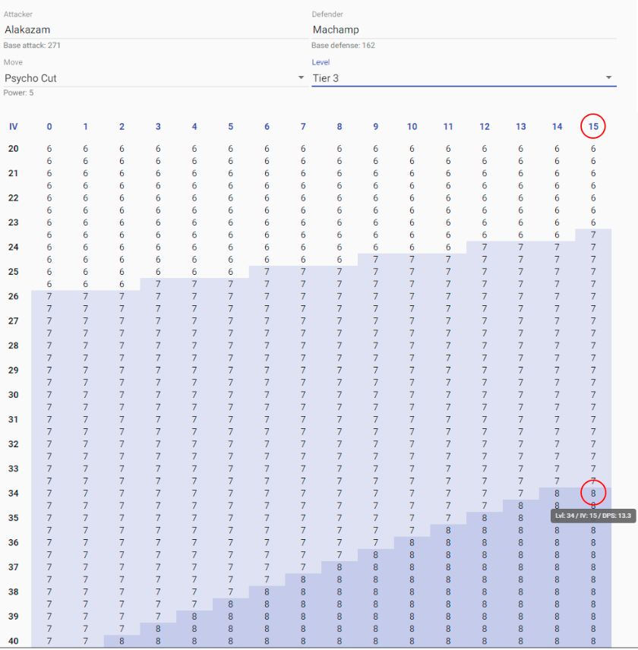Click row label for level 23
638x650 pixels.
tap(13, 222)
